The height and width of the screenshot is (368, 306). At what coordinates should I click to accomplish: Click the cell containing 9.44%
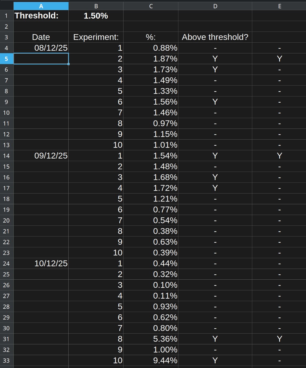click(x=151, y=361)
